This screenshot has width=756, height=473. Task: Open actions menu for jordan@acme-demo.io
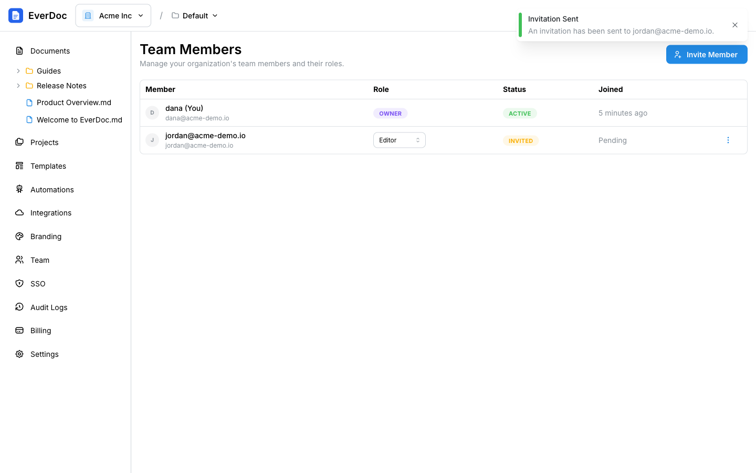pos(728,140)
